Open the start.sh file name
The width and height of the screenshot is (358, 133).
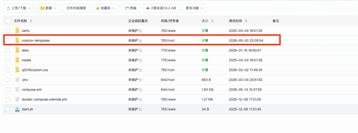[x=28, y=109]
